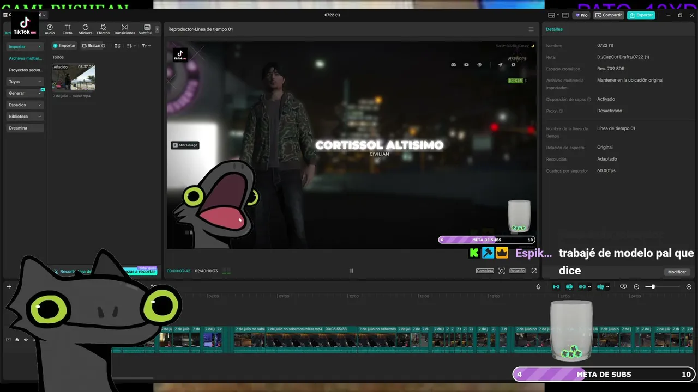Click the YouTube icon in video preview
This screenshot has height=392, width=698.
[466, 65]
